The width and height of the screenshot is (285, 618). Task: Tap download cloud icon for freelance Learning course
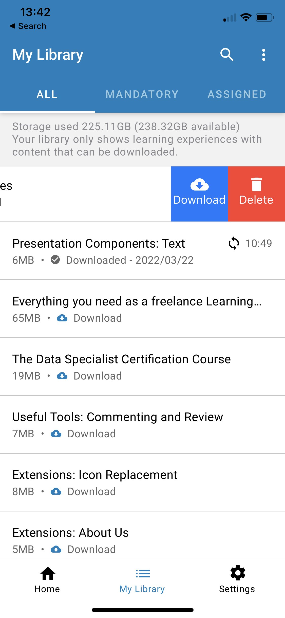click(x=62, y=318)
